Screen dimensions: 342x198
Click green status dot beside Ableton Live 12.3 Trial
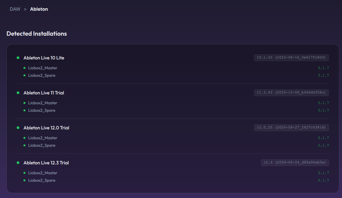click(x=18, y=163)
